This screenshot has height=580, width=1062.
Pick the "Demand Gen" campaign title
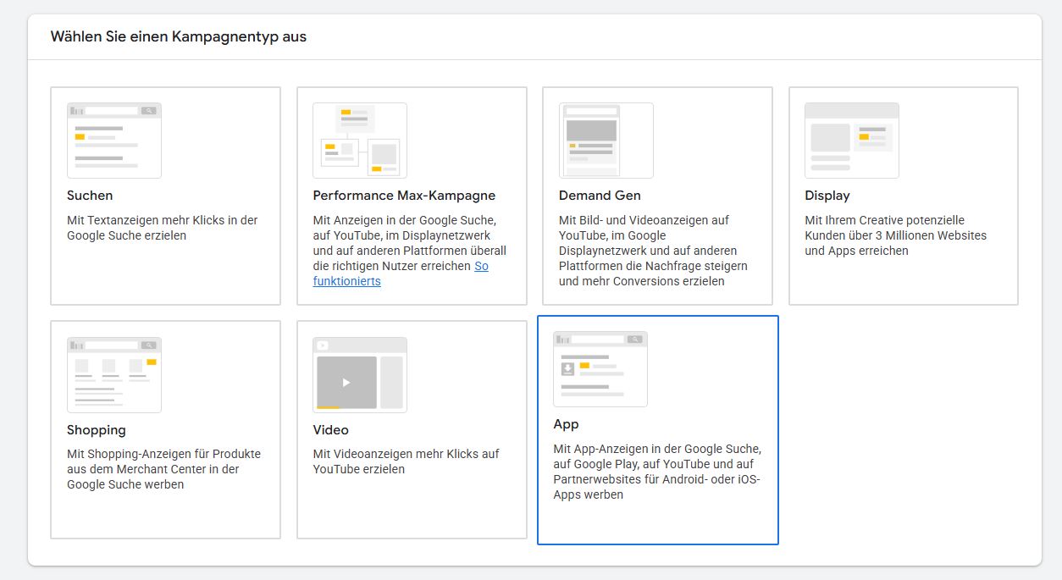[600, 196]
